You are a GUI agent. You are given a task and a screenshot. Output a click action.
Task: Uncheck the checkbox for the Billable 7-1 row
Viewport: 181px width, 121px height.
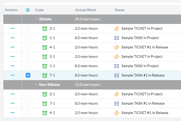pos(28,75)
